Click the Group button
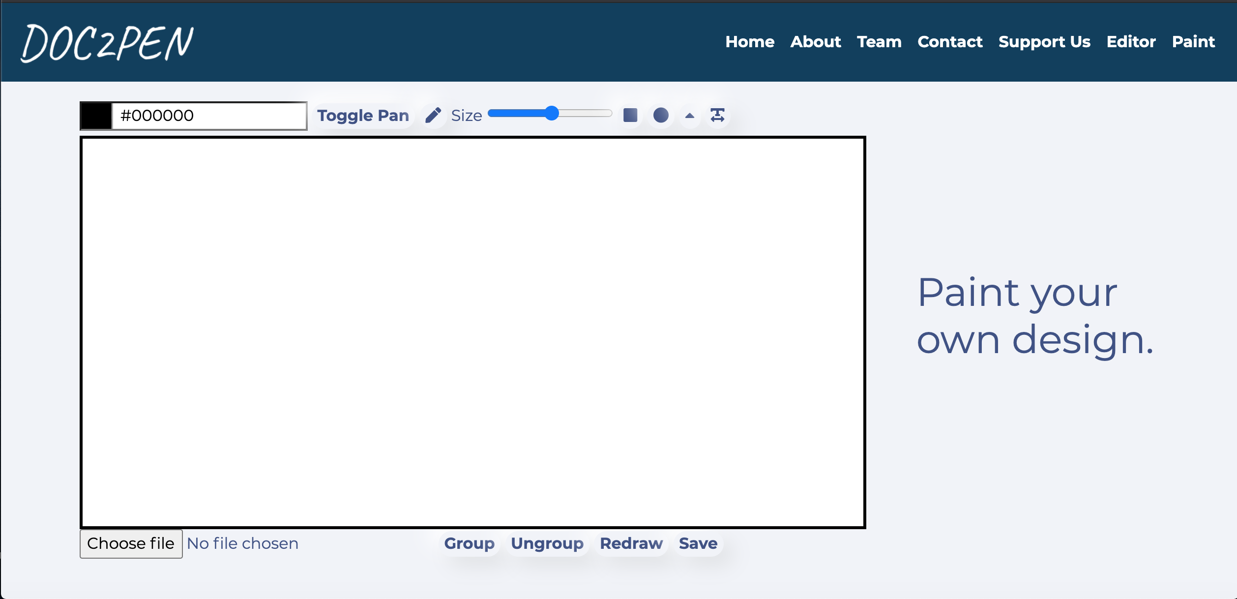1237x599 pixels. pos(470,543)
